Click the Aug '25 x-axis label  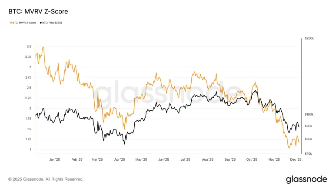pos(208,159)
